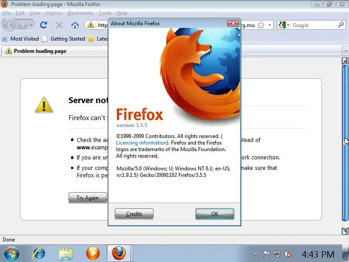
Task: Click the Latest Headlines feed icon
Action: pyautogui.click(x=91, y=39)
